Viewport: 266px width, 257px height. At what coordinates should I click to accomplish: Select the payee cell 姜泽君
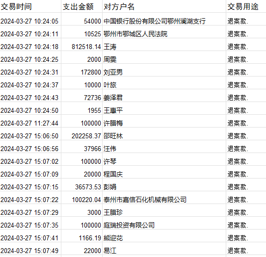[x=164, y=98]
